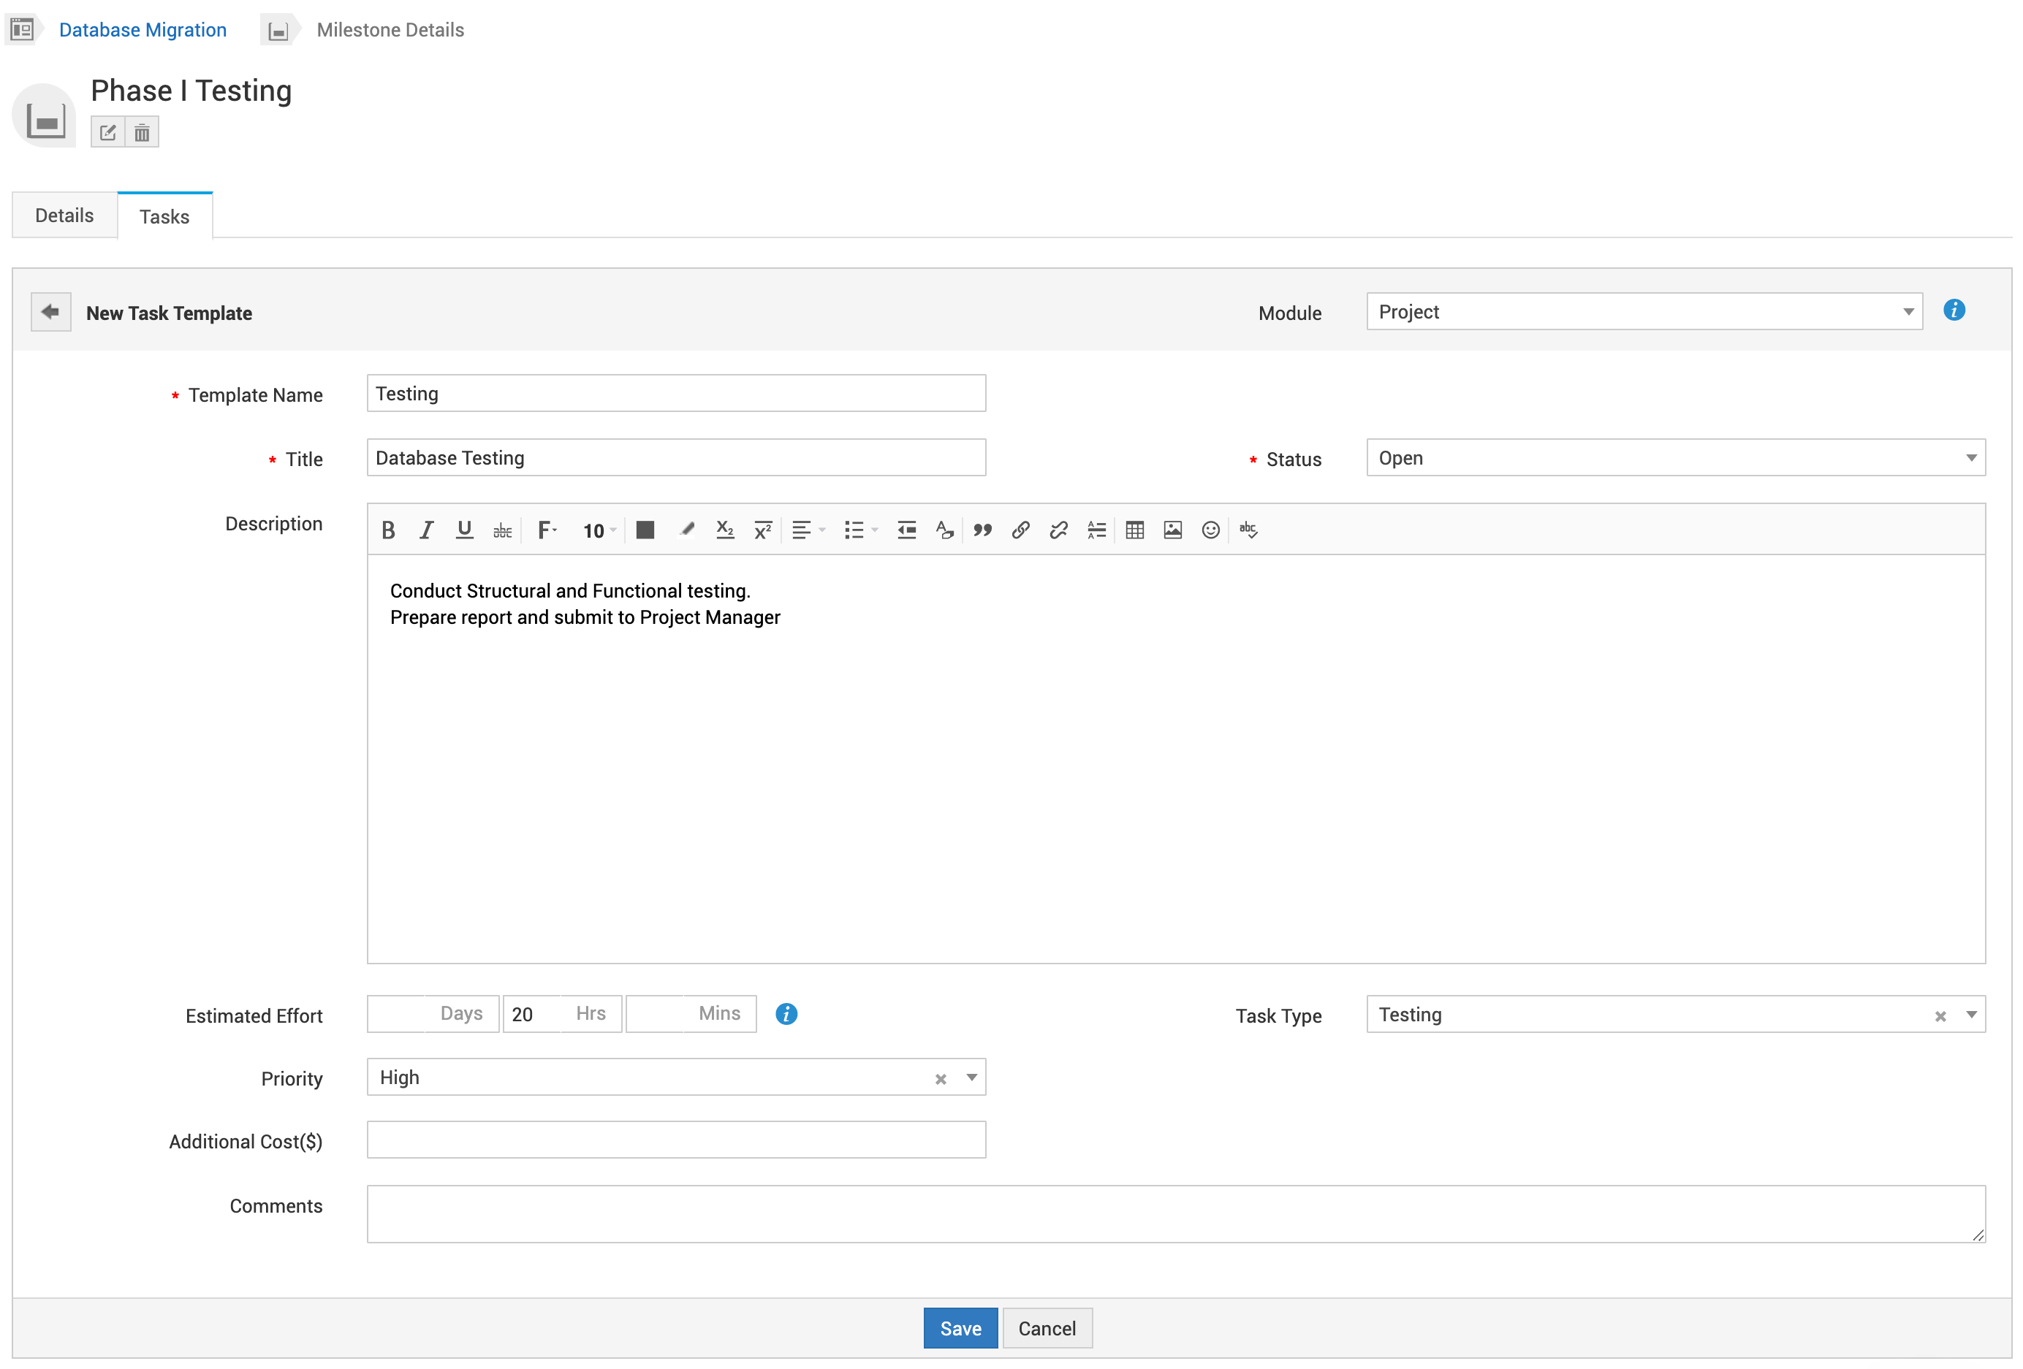Click the Additional Cost input field

[x=675, y=1140]
